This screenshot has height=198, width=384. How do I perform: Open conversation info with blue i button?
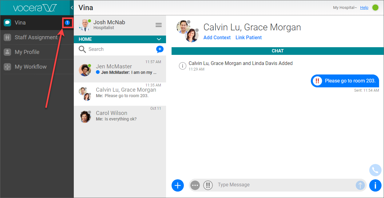375,185
